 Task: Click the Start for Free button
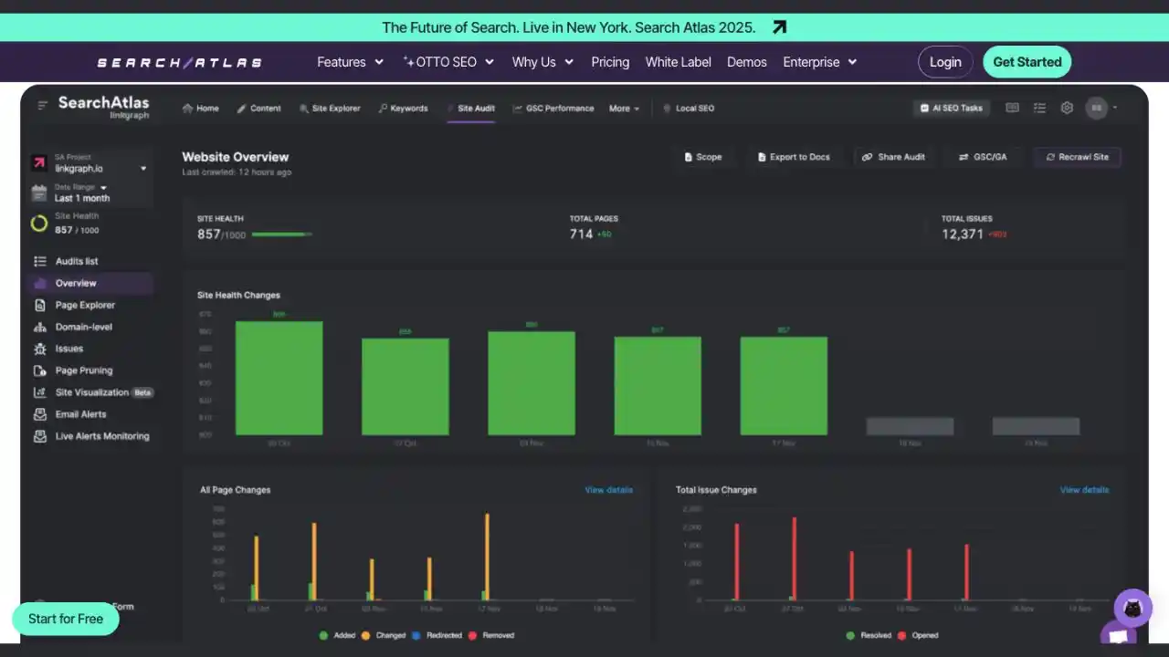click(x=66, y=619)
